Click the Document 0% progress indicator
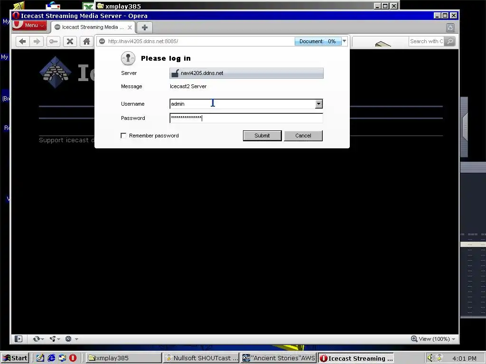This screenshot has height=364, width=486. [318, 41]
